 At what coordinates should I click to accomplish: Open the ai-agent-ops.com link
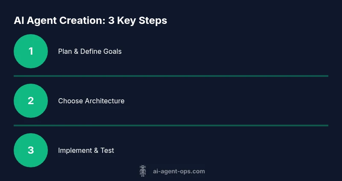point(179,172)
